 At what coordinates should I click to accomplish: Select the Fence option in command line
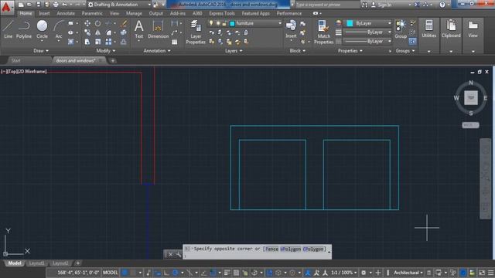(271, 249)
